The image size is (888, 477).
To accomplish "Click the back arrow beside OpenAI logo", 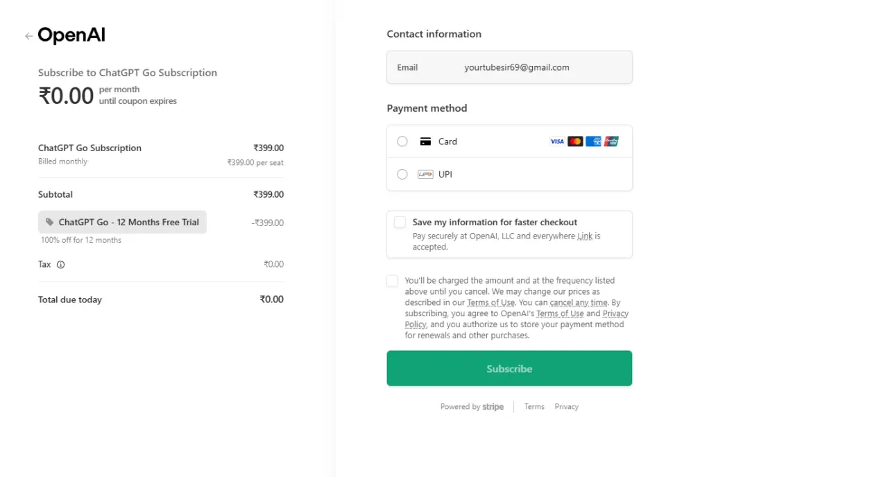I will click(x=28, y=36).
